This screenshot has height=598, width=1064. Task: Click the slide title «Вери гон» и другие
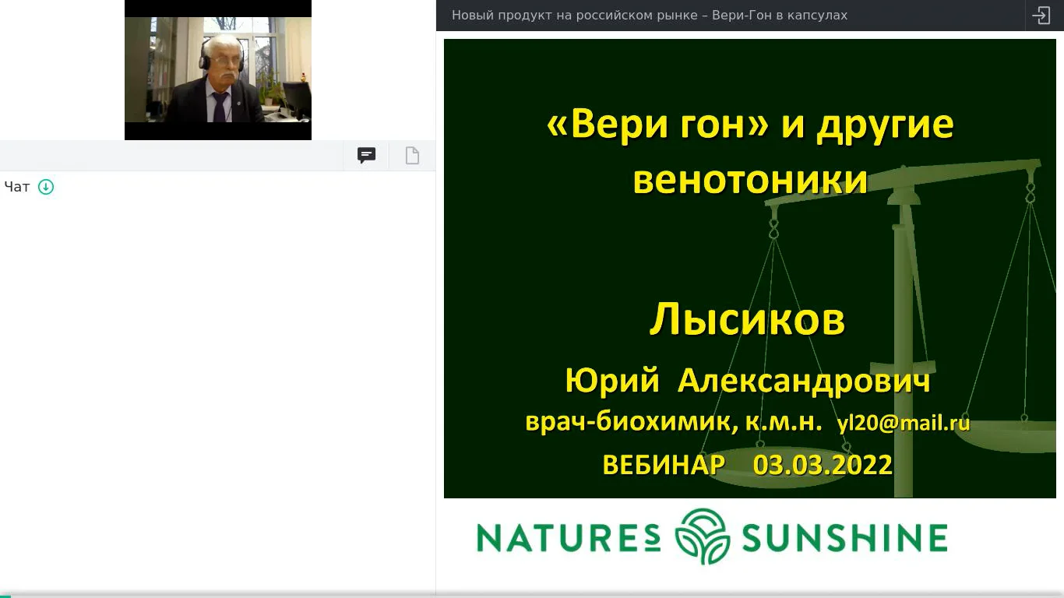coord(750,125)
